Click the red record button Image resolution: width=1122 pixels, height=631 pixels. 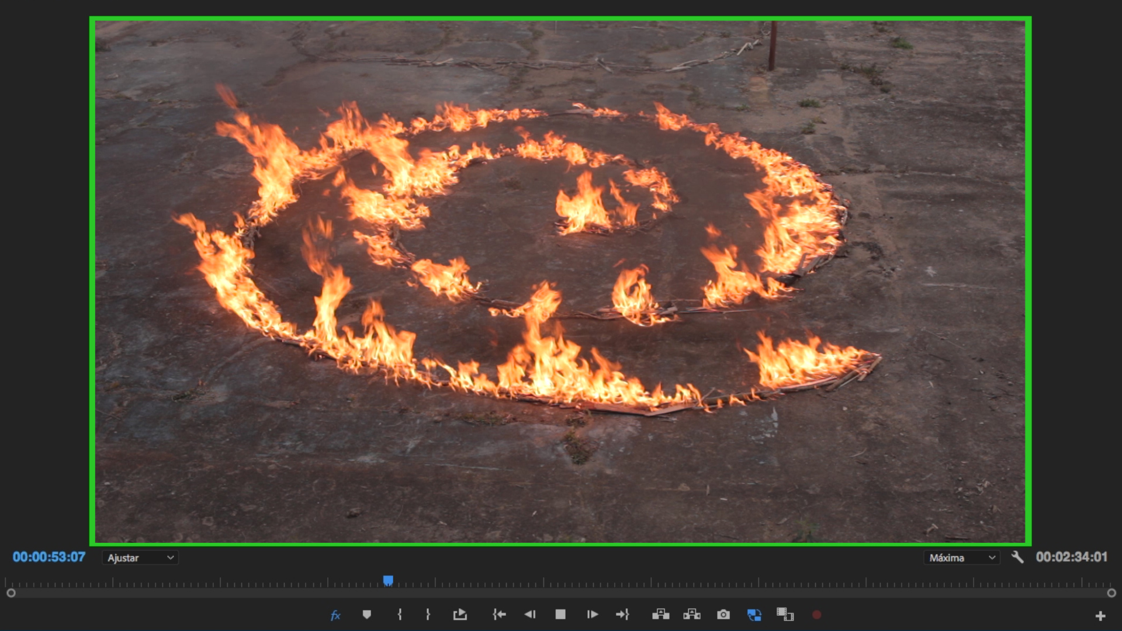tap(817, 615)
